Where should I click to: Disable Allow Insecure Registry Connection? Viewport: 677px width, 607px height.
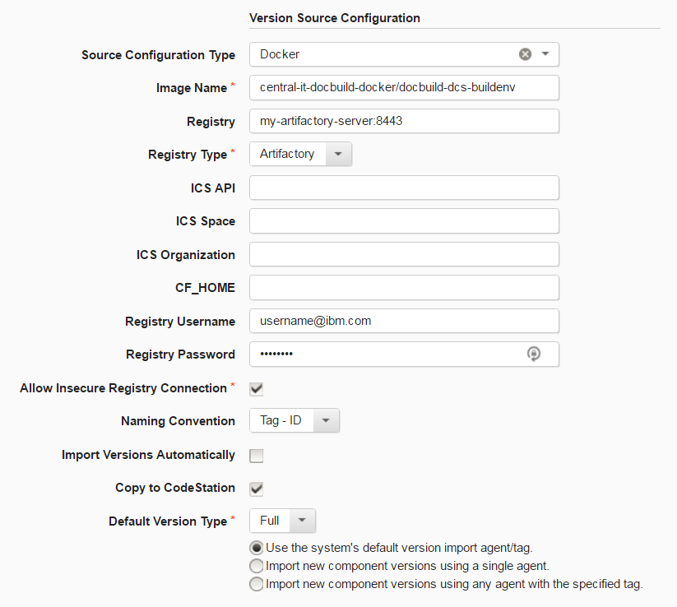tap(255, 388)
